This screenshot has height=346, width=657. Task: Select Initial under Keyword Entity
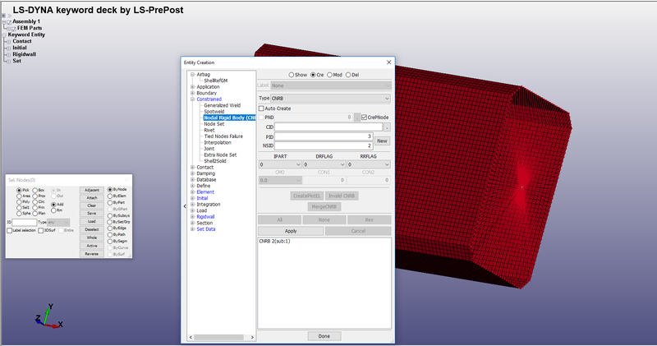point(20,48)
